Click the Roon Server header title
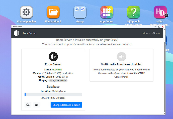This screenshot has height=119, width=173. coord(29,33)
